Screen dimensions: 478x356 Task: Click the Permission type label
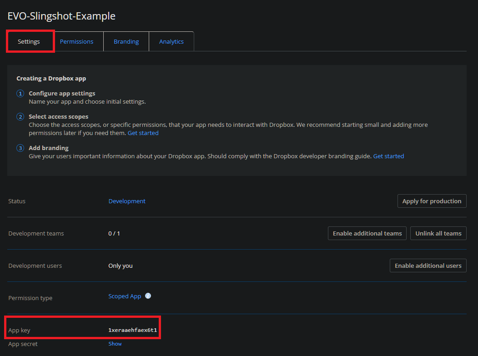click(30, 298)
